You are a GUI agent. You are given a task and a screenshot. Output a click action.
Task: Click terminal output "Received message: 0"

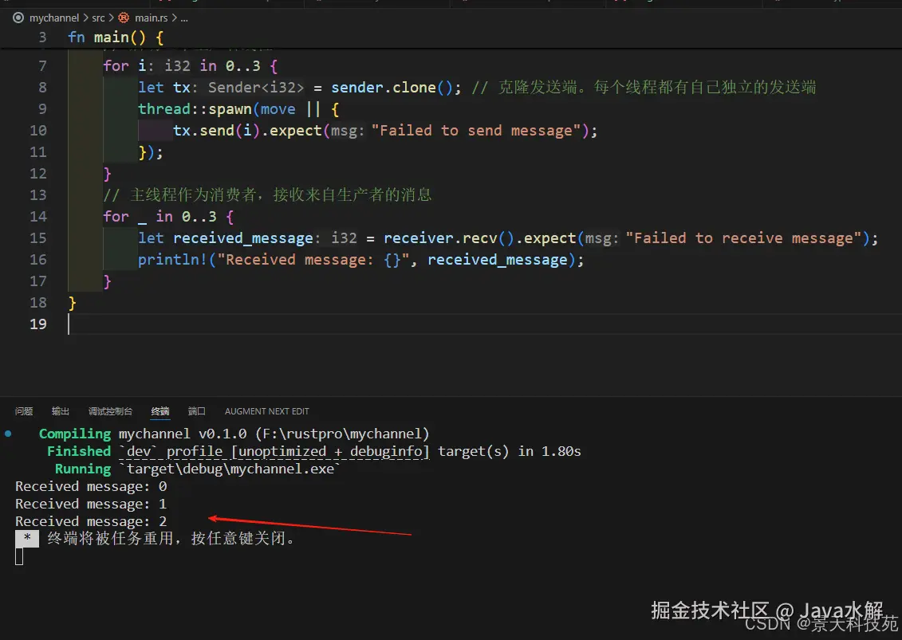tap(91, 486)
